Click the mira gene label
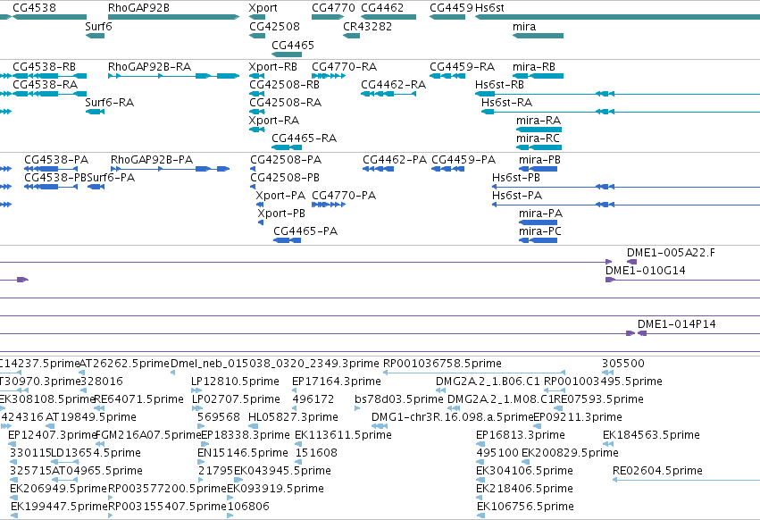 (524, 26)
